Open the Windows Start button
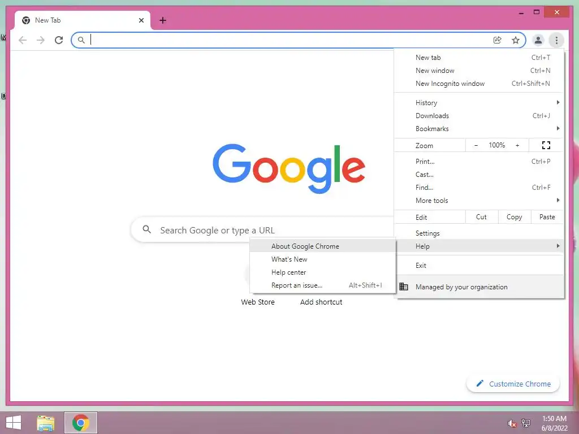 14,423
